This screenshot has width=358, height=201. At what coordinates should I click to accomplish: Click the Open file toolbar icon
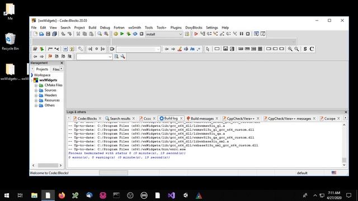click(41, 34)
